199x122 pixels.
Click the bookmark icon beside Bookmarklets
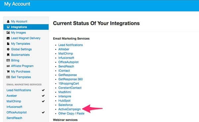[8, 55]
